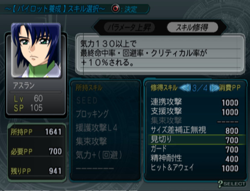Click ブロッキング in owned skills
Screen dimensions: 250x191
click(92, 114)
